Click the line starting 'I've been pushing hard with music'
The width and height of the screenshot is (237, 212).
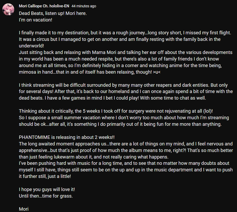[124, 163]
